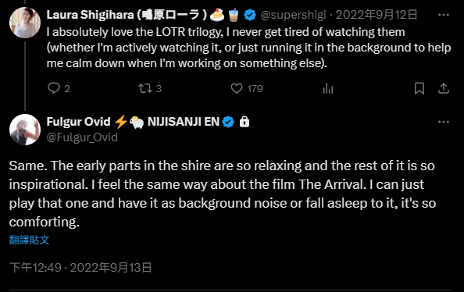Like the tweet with 179 likes
Image resolution: width=464 pixels, height=292 pixels.
coord(237,88)
